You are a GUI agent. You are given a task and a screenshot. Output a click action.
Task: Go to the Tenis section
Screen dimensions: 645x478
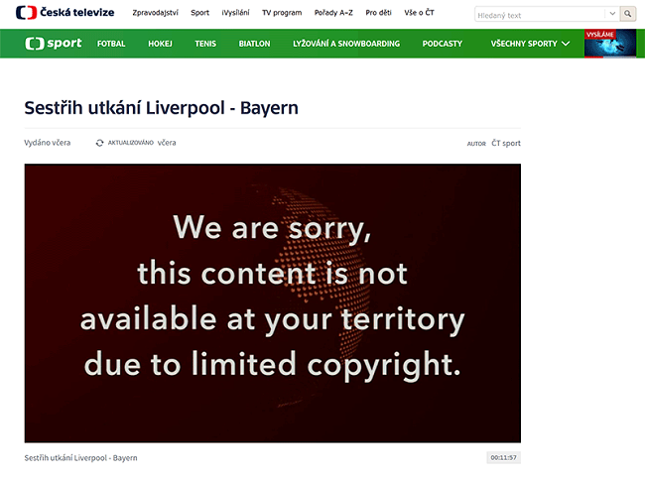point(205,44)
